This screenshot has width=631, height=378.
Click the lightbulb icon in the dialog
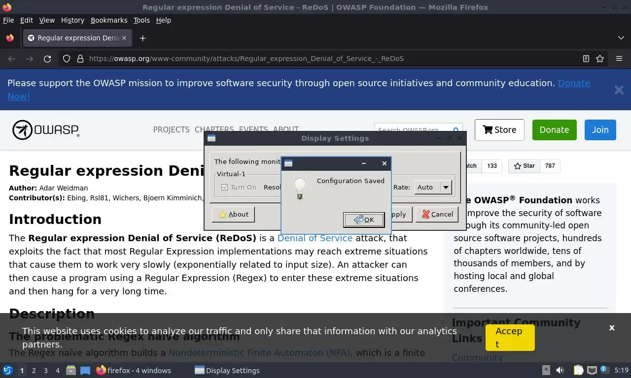pos(300,189)
